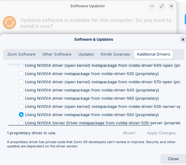This screenshot has height=165, width=186.
Task: Select nvidia-driver-545-open radio option
Action: (21, 65)
